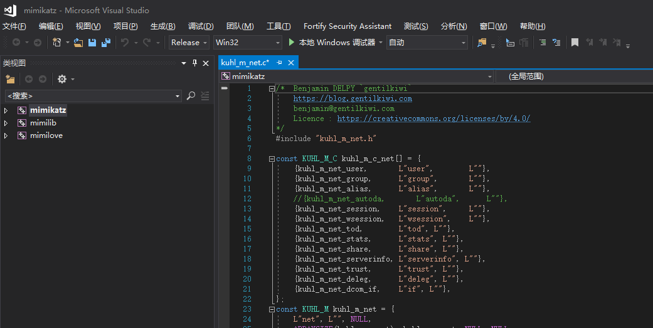Click the Navigate Backward toolbar icon
Image resolution: width=653 pixels, height=328 pixels.
pyautogui.click(x=16, y=42)
